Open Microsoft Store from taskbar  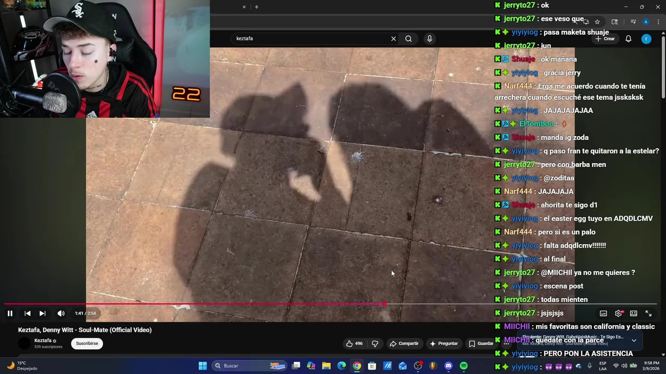click(x=372, y=366)
